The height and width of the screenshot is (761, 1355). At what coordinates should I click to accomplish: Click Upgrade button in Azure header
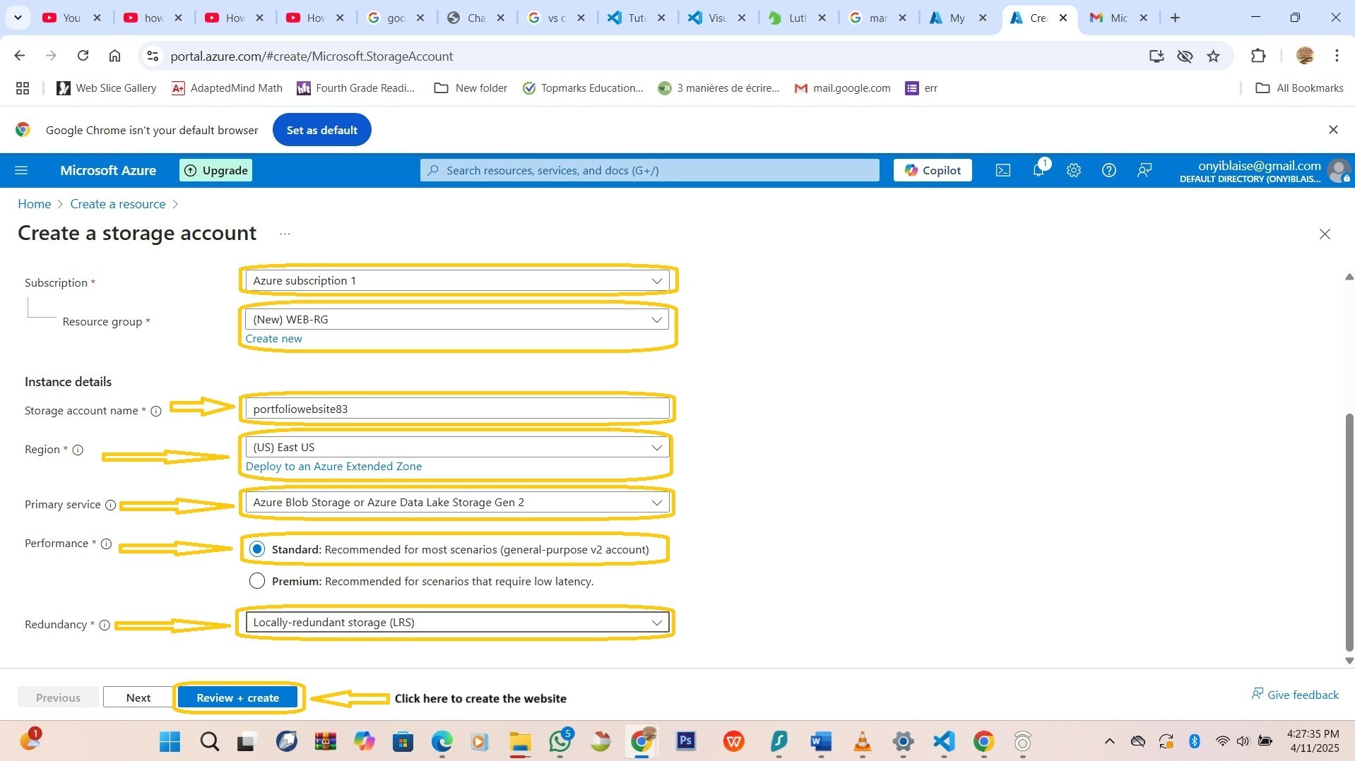pos(216,170)
